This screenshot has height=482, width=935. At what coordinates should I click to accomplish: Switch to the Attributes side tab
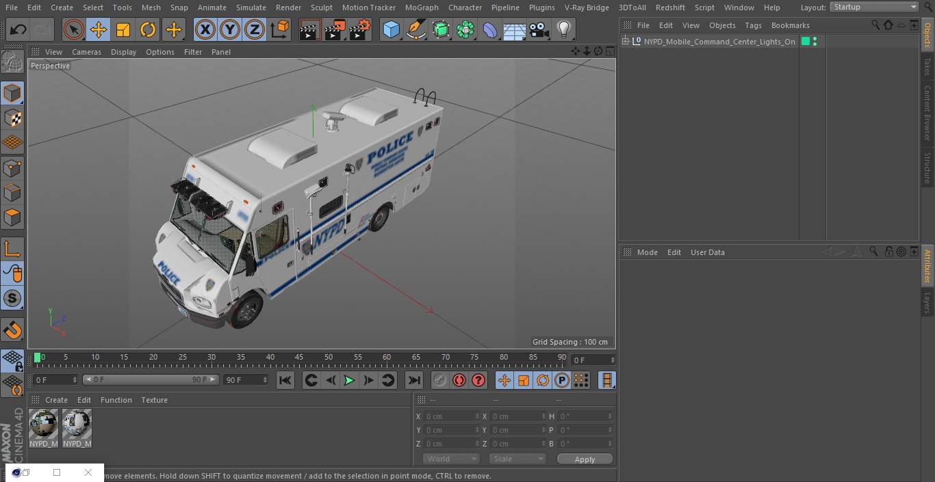pos(927,266)
